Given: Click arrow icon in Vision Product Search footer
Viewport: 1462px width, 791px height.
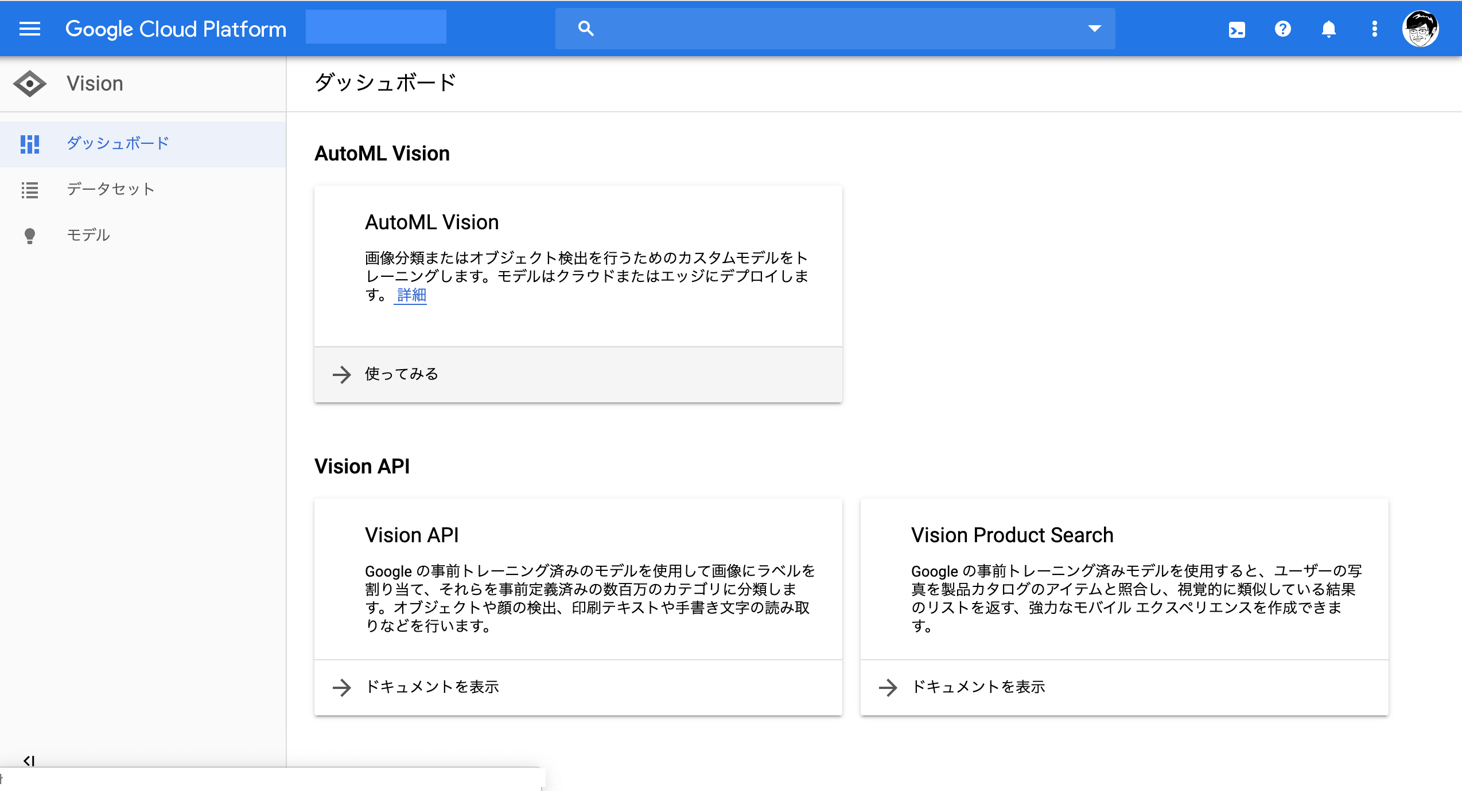Looking at the screenshot, I should (x=888, y=687).
